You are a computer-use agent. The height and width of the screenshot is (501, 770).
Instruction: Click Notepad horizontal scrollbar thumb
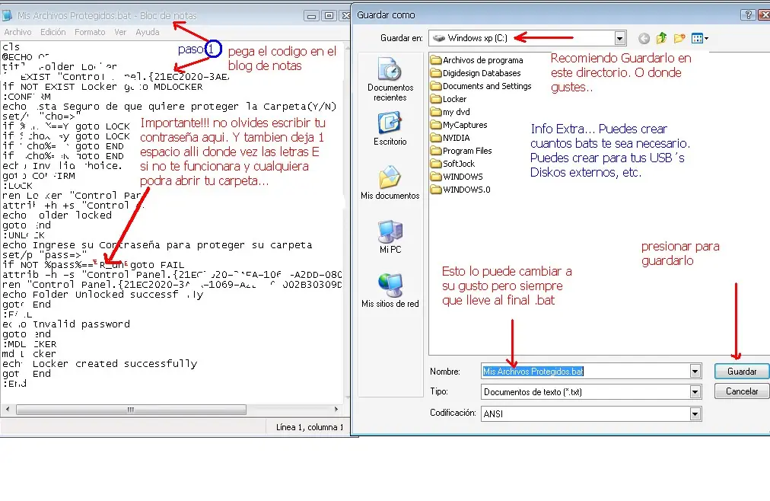pyautogui.click(x=131, y=409)
